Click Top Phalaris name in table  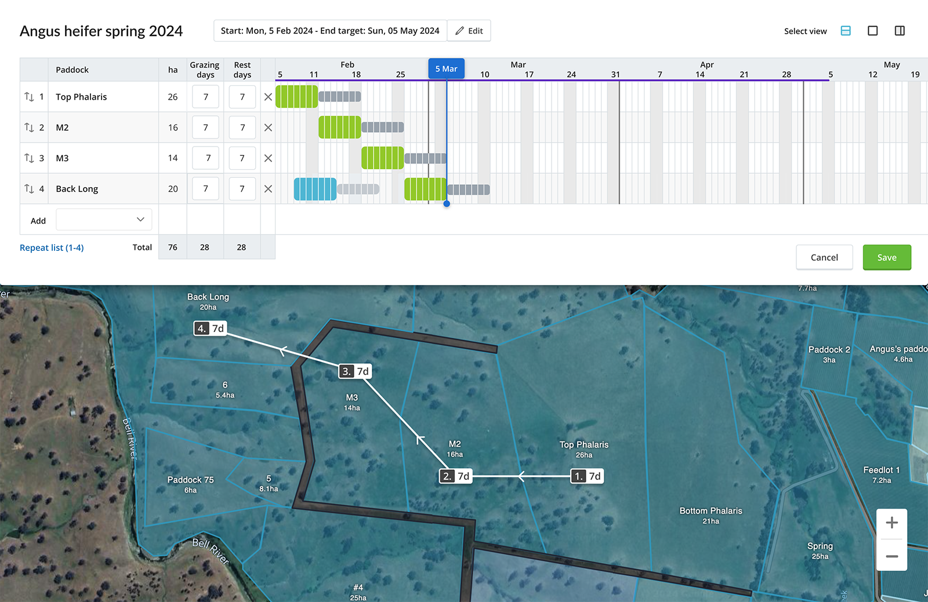click(x=81, y=97)
